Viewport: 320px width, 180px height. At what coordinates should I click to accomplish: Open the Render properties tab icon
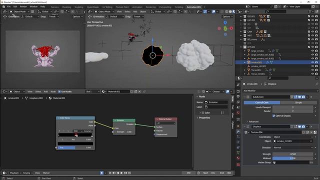(x=238, y=91)
